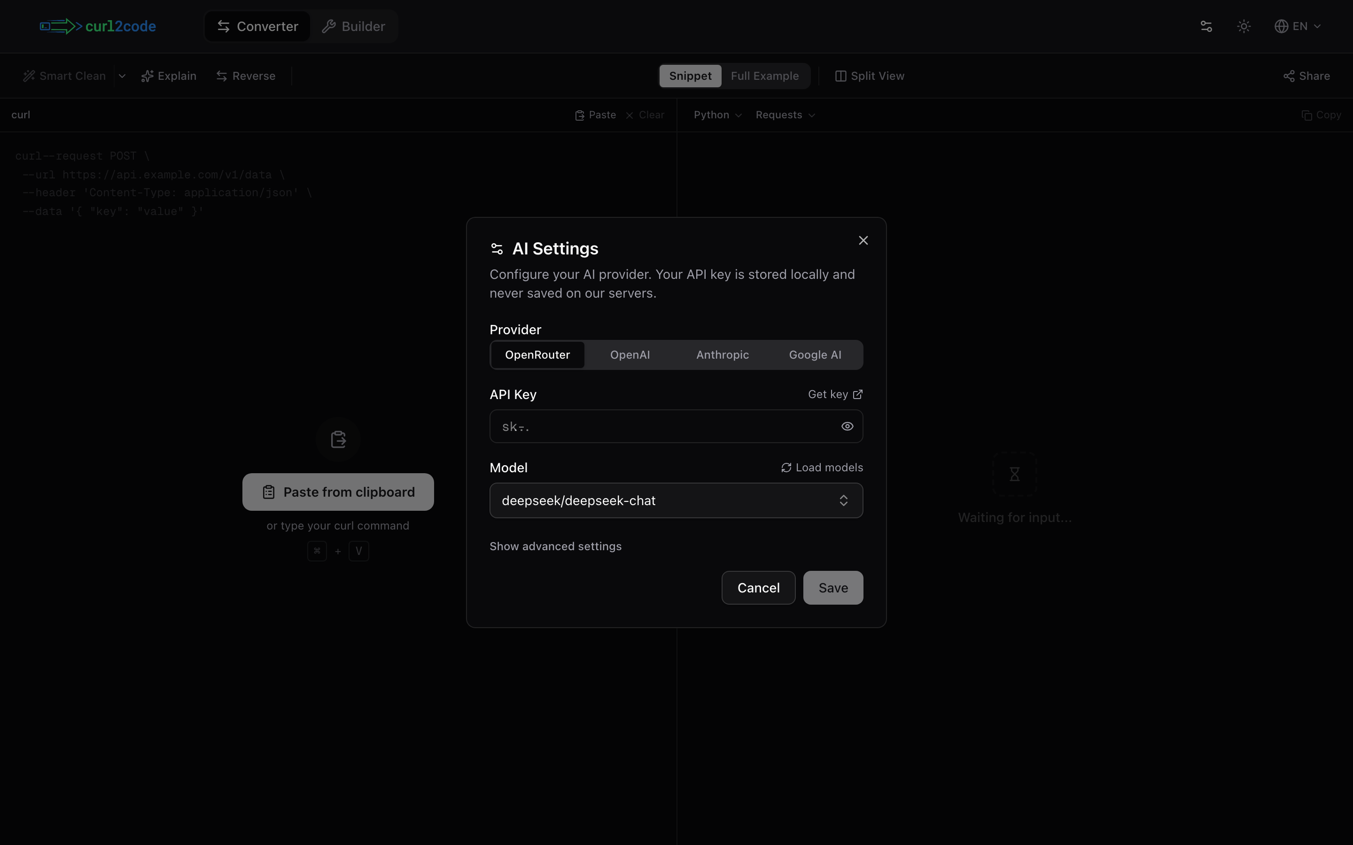This screenshot has width=1353, height=845.
Task: Toggle API key visibility eye icon
Action: tap(847, 426)
